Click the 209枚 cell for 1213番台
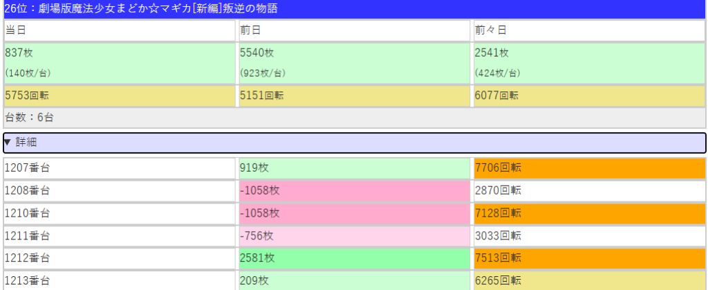The image size is (708, 290). [x=355, y=280]
